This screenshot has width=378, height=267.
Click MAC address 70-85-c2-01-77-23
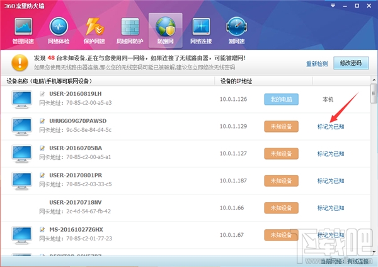pyautogui.click(x=89, y=238)
